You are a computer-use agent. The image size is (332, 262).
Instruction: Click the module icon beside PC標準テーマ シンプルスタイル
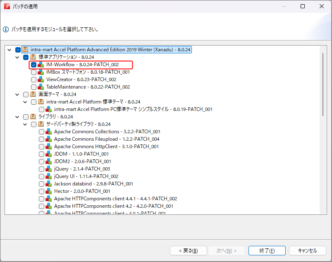(x=48, y=109)
